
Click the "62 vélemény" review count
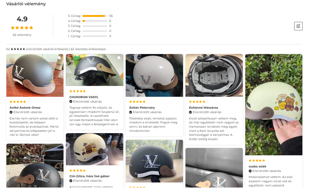click(22, 35)
